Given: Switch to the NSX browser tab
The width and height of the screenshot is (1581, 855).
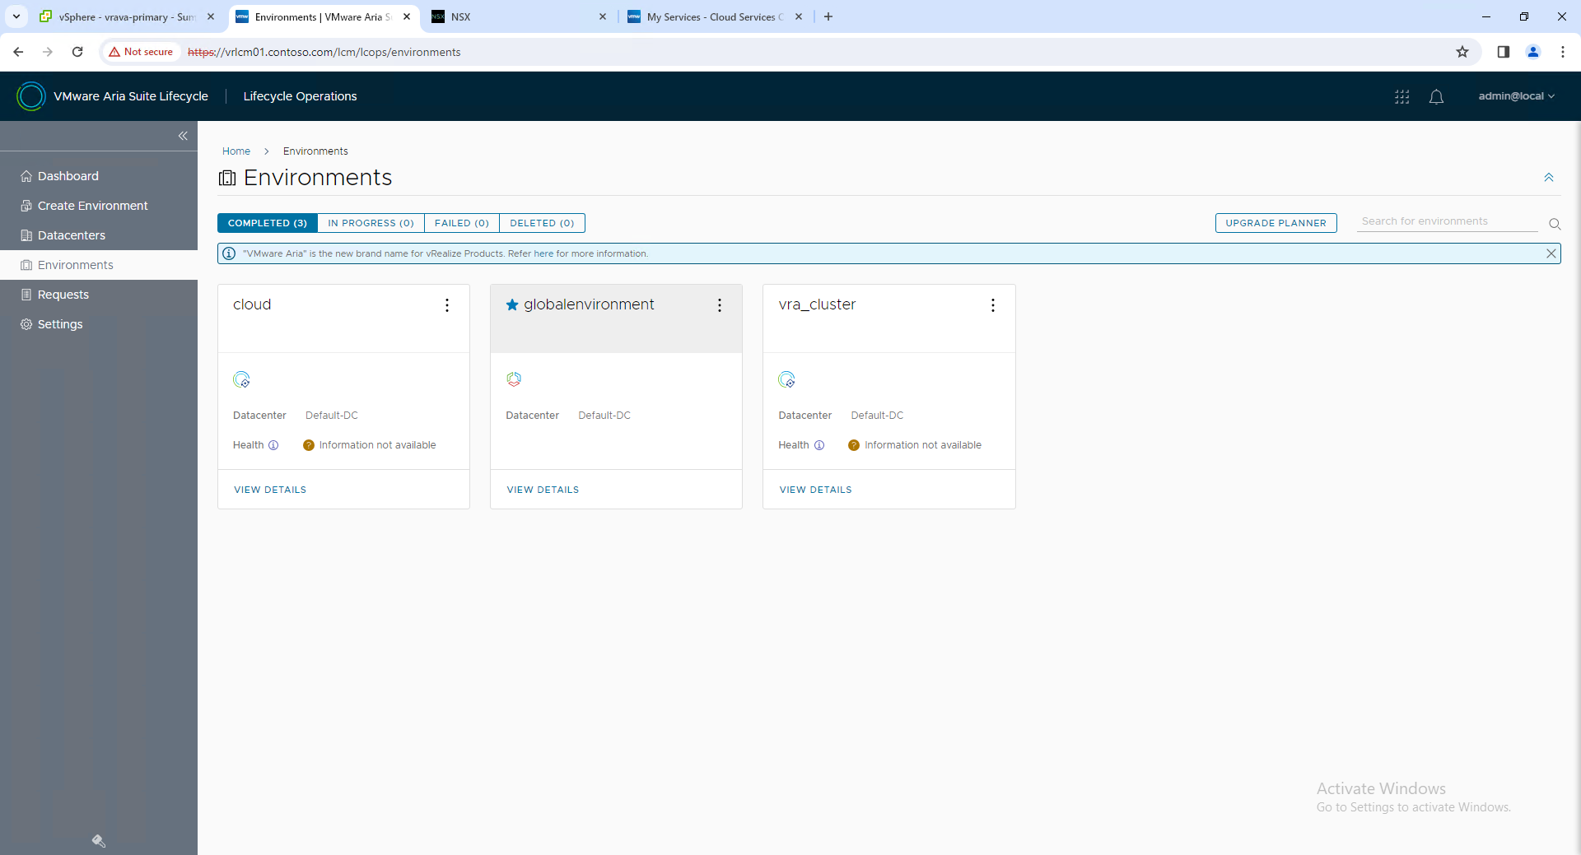Looking at the screenshot, I should click(x=519, y=16).
